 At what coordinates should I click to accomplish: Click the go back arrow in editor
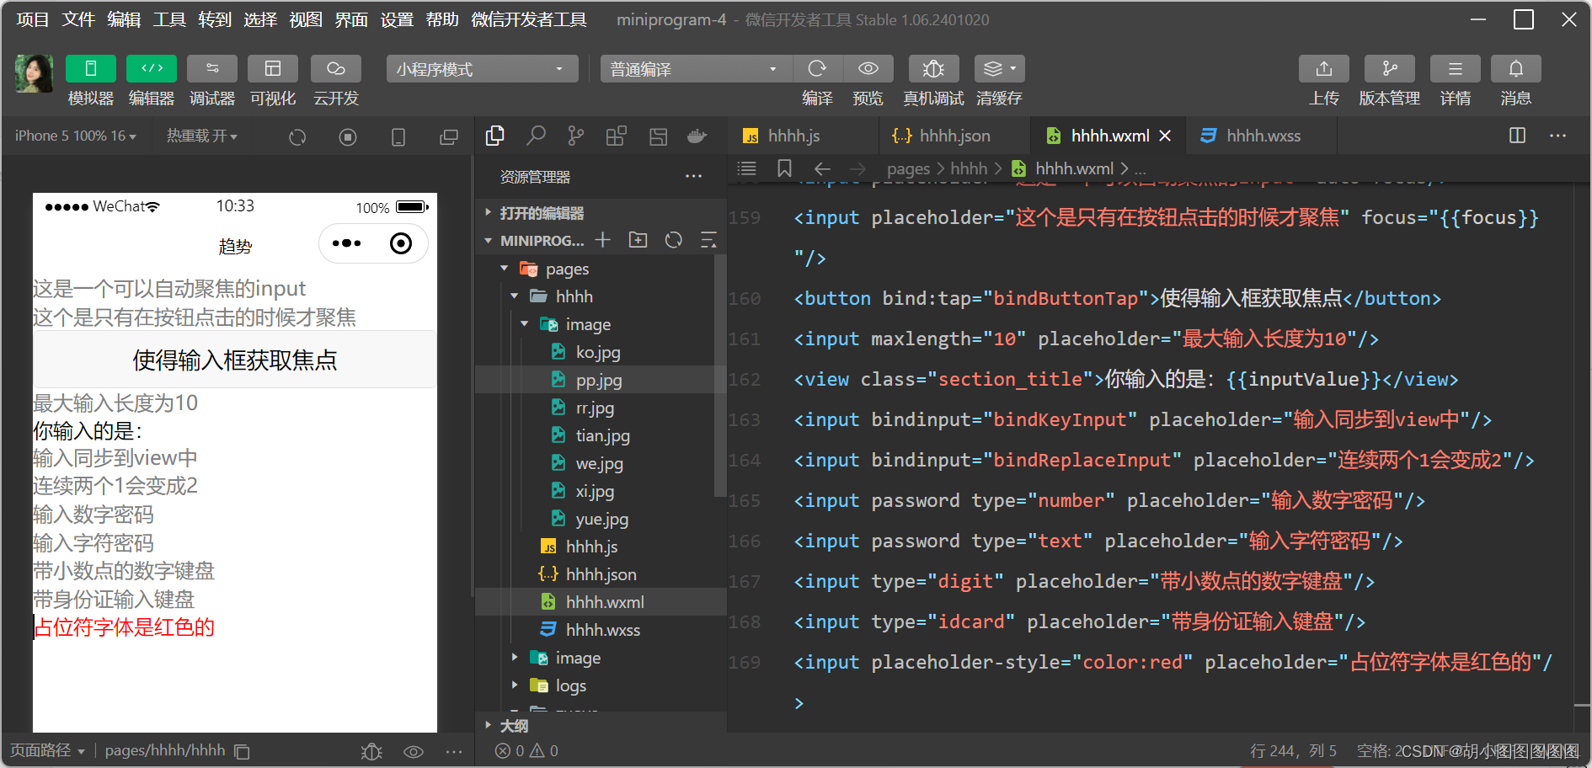[823, 168]
